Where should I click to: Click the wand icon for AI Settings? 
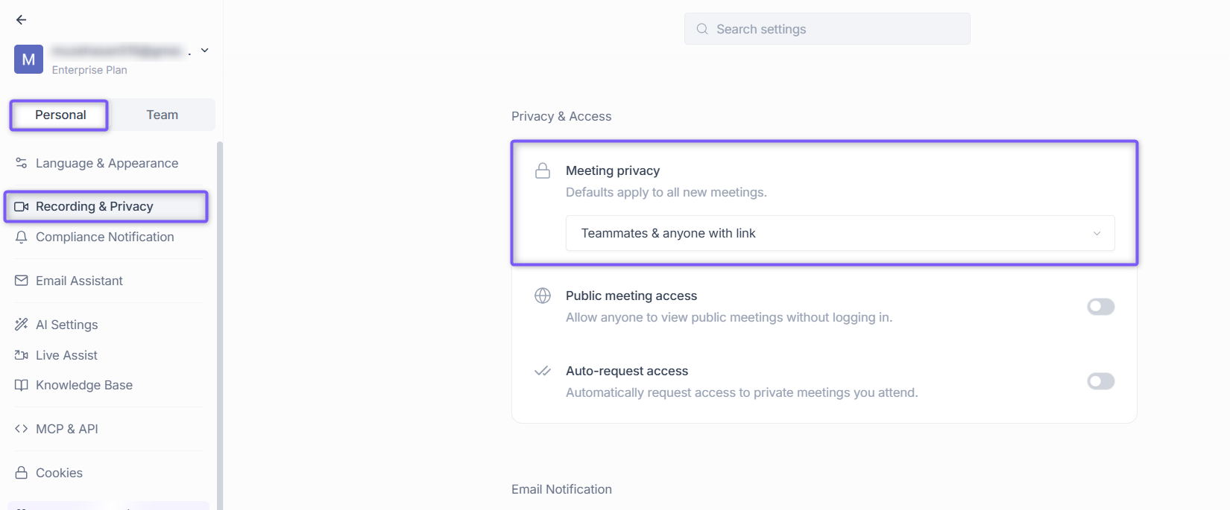coord(22,325)
